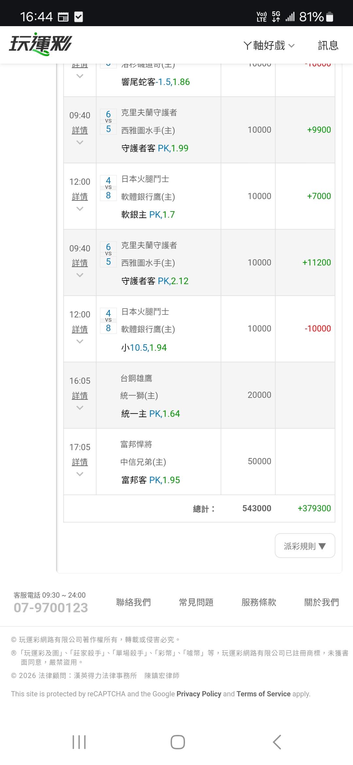Tap the 6 vs 5 score box at +9900 row

(x=108, y=122)
